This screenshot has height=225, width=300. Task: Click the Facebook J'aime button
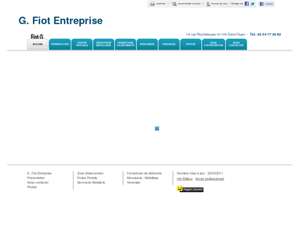[266, 4]
